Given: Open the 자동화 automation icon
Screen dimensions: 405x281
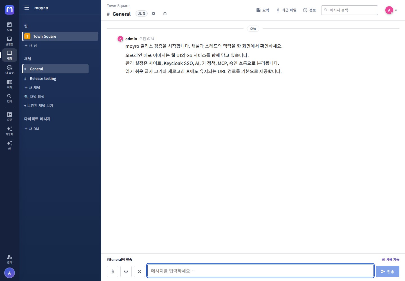Looking at the screenshot, I should (10, 131).
